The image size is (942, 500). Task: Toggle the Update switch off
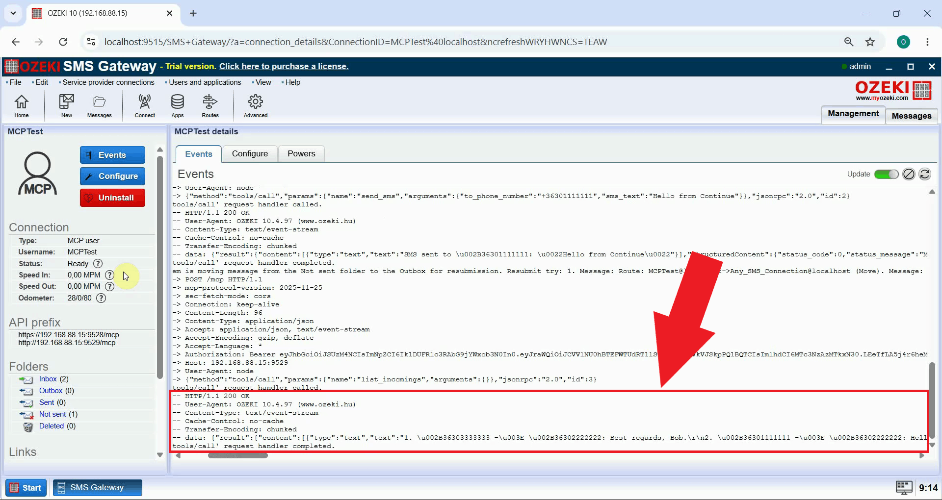pyautogui.click(x=886, y=174)
